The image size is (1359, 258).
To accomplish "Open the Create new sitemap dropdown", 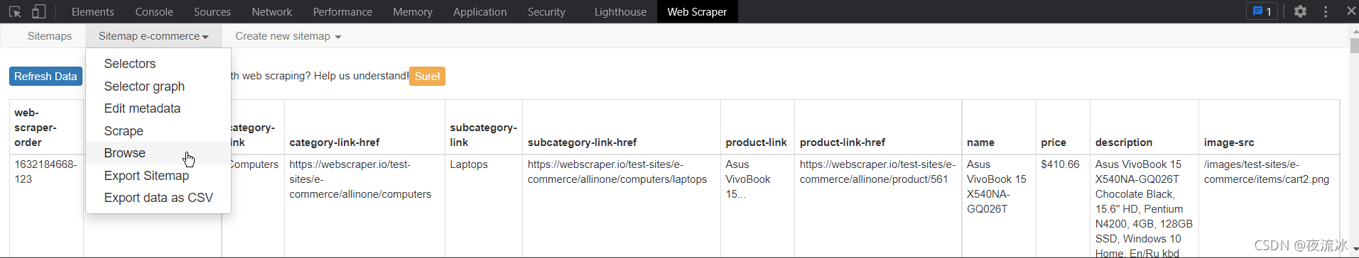I will (288, 36).
